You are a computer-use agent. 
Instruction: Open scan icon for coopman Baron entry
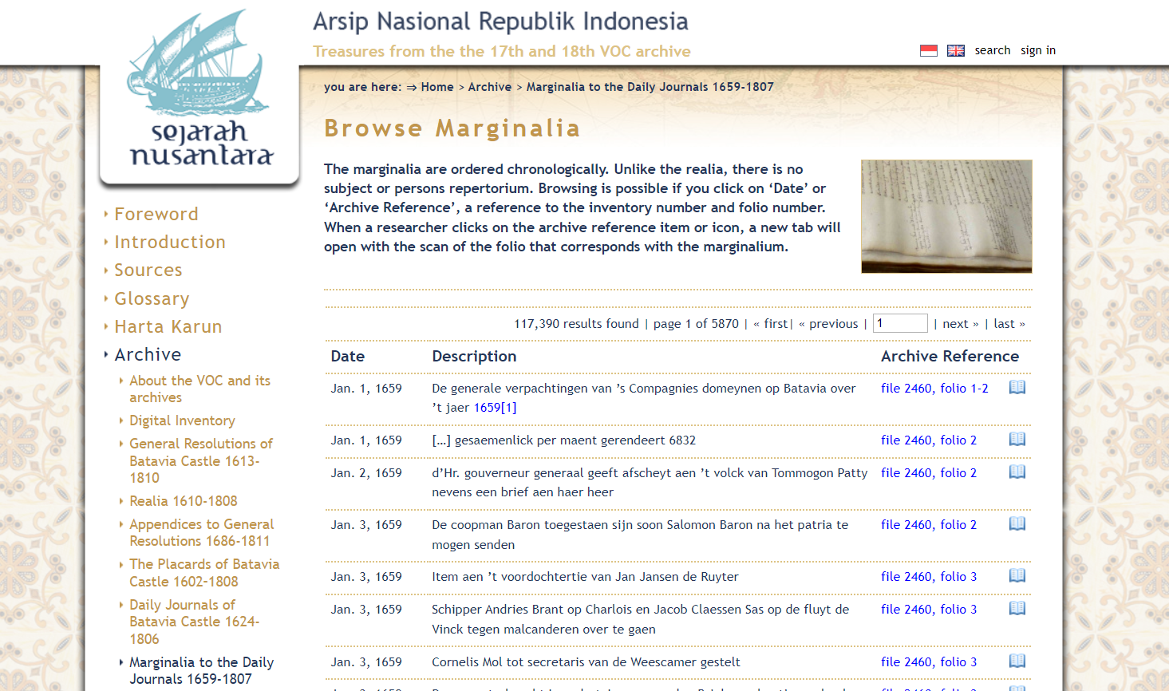pyautogui.click(x=1017, y=523)
